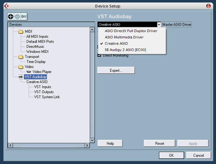This screenshot has width=216, height=164.
Task: Click the horizontal scrollbar right arrow
Action: pos(87,145)
